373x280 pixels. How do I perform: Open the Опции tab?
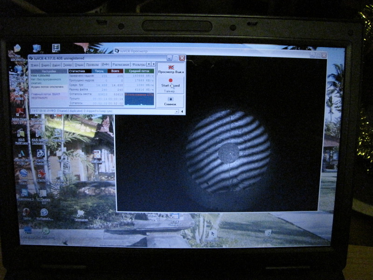pos(79,65)
